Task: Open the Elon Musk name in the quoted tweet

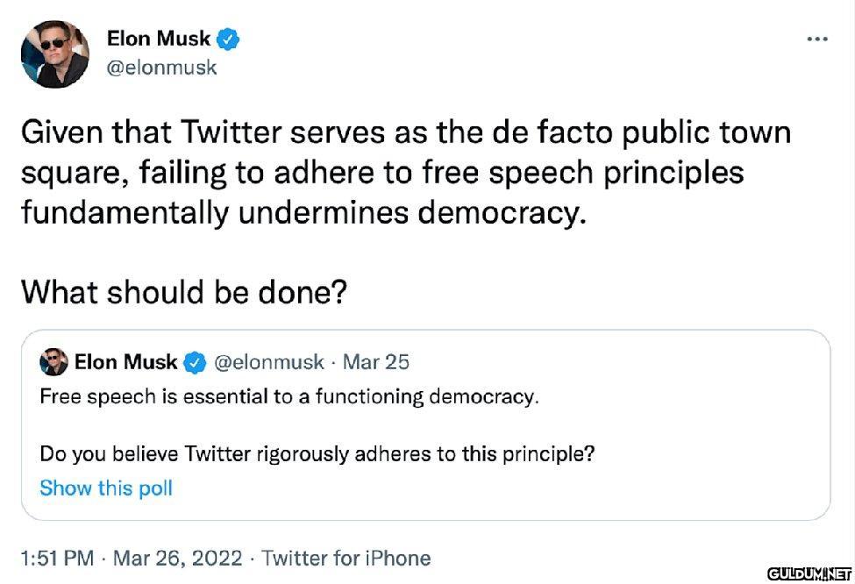Action: pos(125,361)
